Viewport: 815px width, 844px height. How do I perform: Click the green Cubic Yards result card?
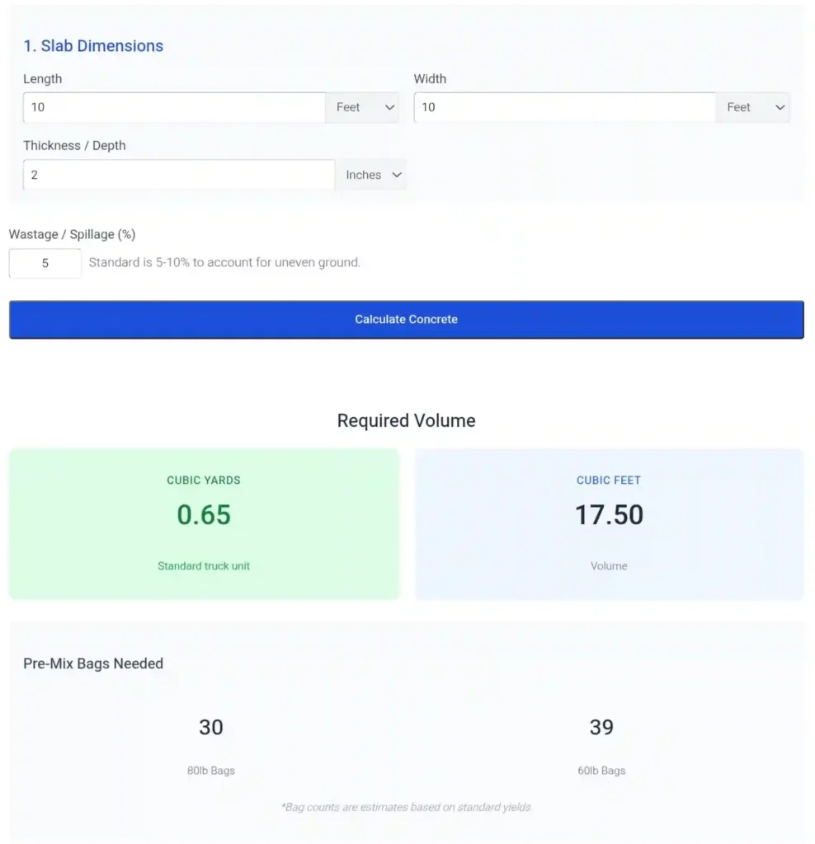204,523
